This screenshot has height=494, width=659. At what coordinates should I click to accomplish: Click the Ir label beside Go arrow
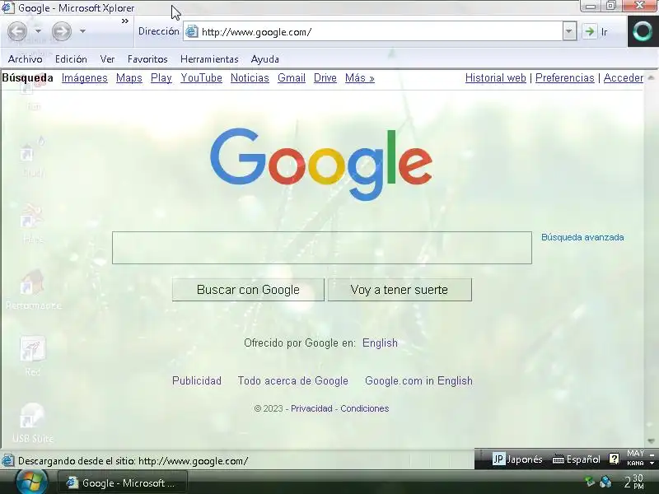(x=605, y=32)
